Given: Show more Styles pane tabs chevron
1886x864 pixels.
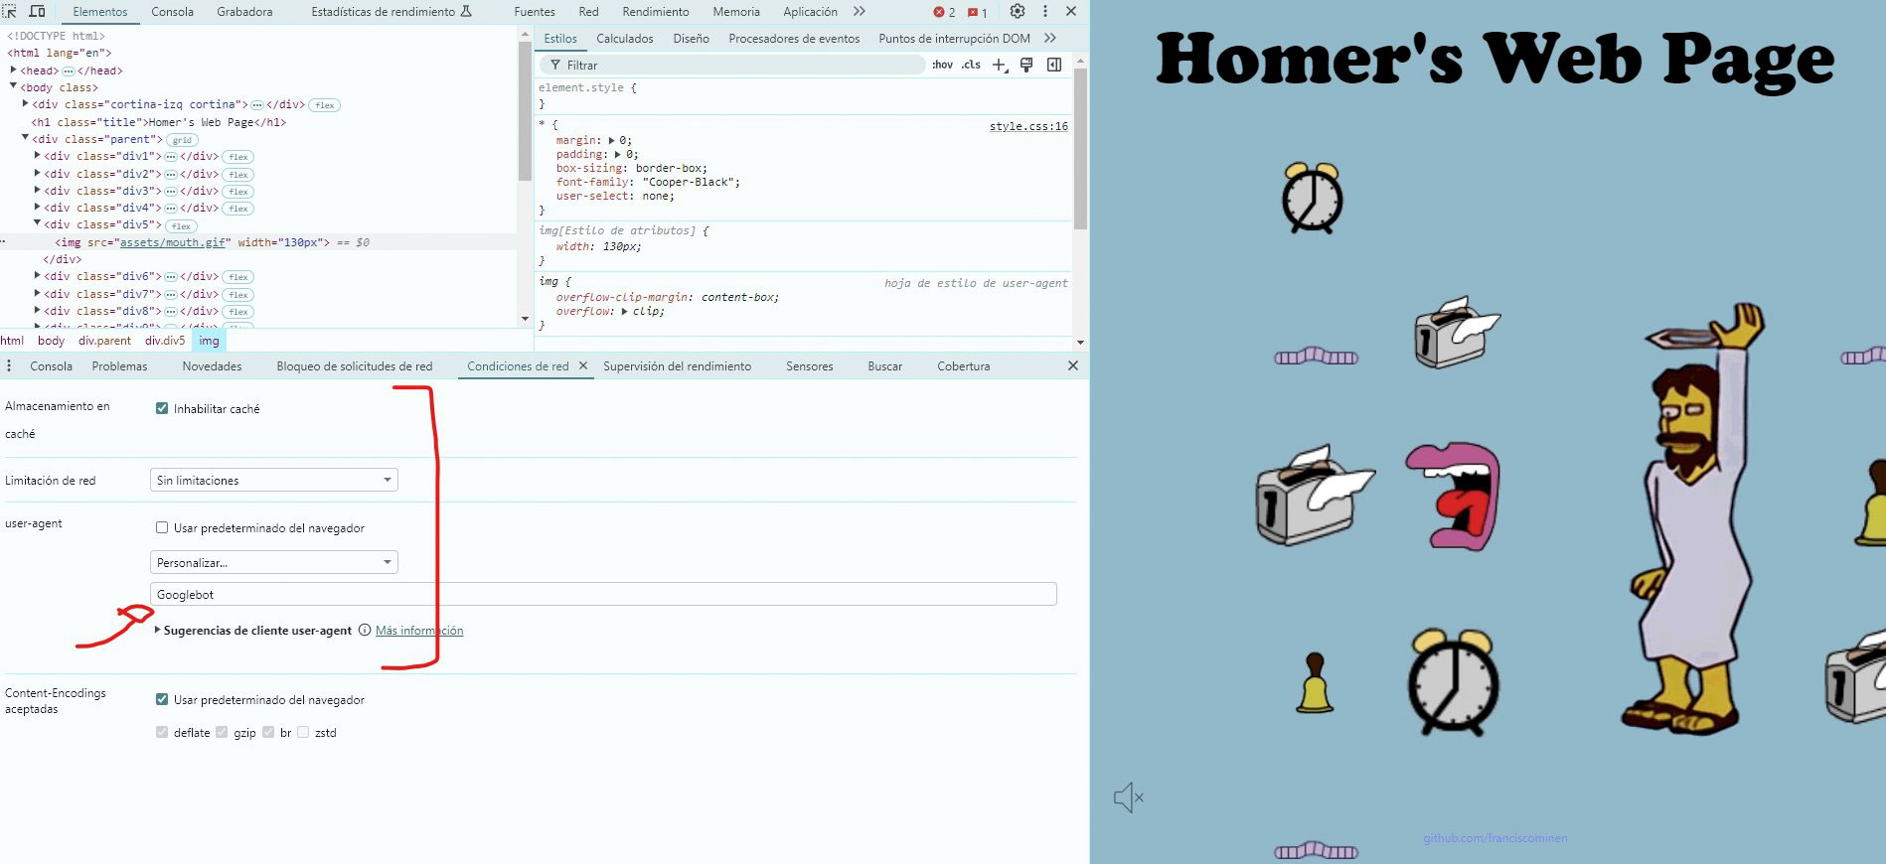Looking at the screenshot, I should point(1050,39).
